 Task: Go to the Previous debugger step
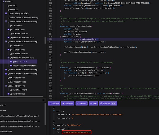click(x=81, y=103)
